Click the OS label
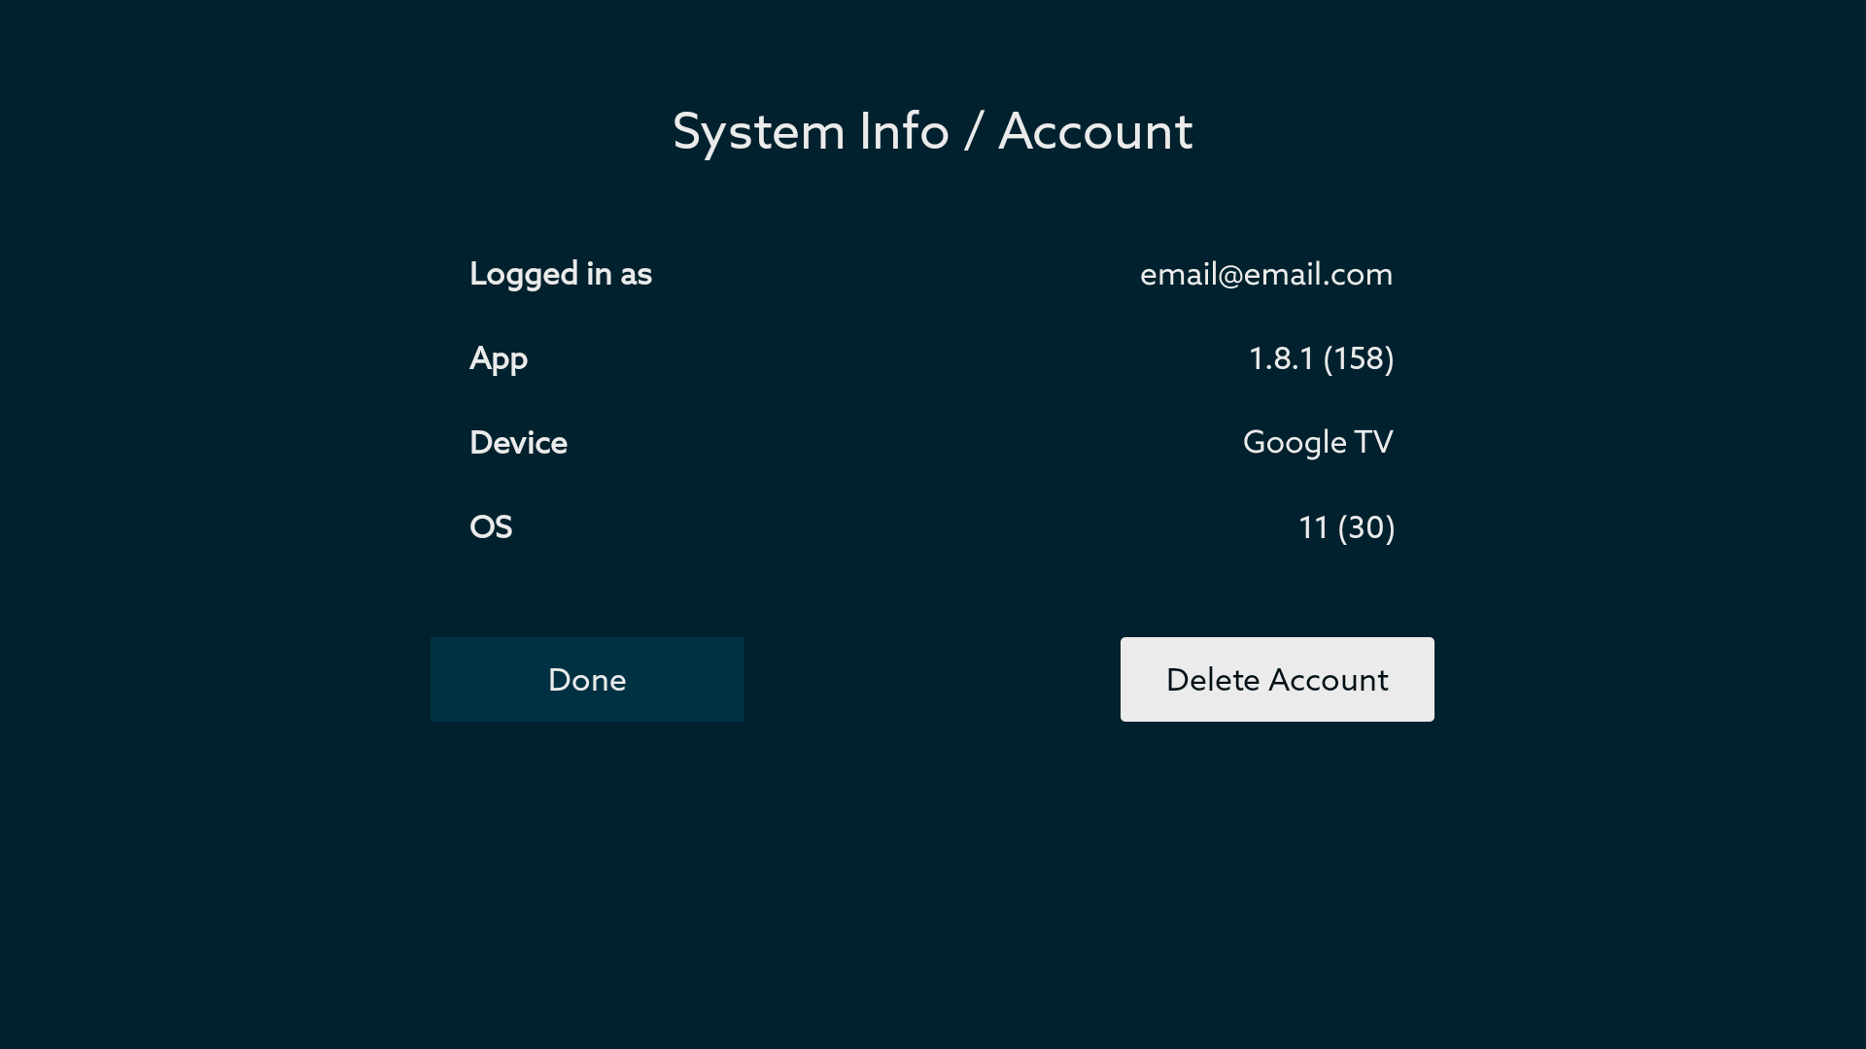The height and width of the screenshot is (1049, 1866). (x=491, y=527)
